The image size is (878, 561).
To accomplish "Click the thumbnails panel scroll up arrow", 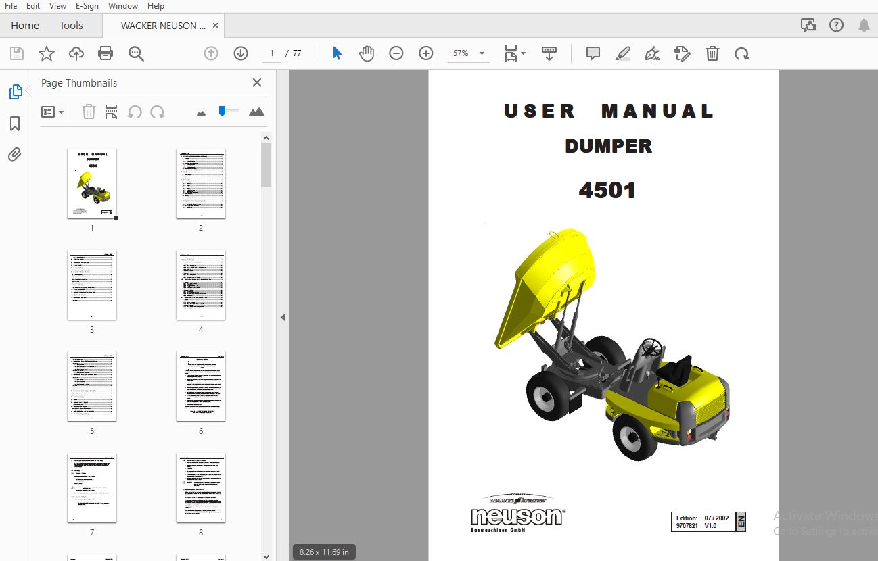I will (x=267, y=138).
